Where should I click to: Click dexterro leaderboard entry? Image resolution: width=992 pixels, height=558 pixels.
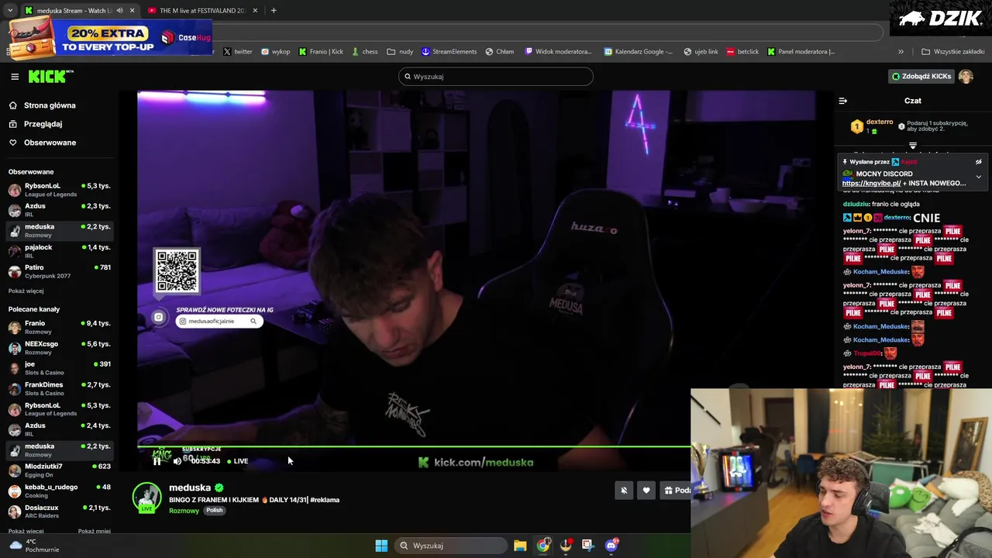[873, 126]
